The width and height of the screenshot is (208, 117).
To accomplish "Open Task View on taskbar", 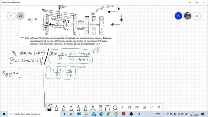I will pyautogui.click(x=71, y=114).
